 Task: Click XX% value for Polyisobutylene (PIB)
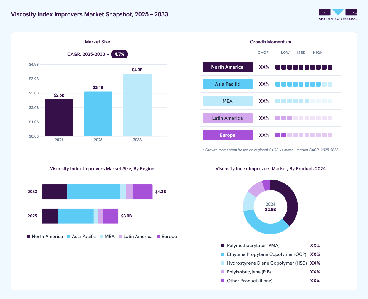tap(315, 272)
